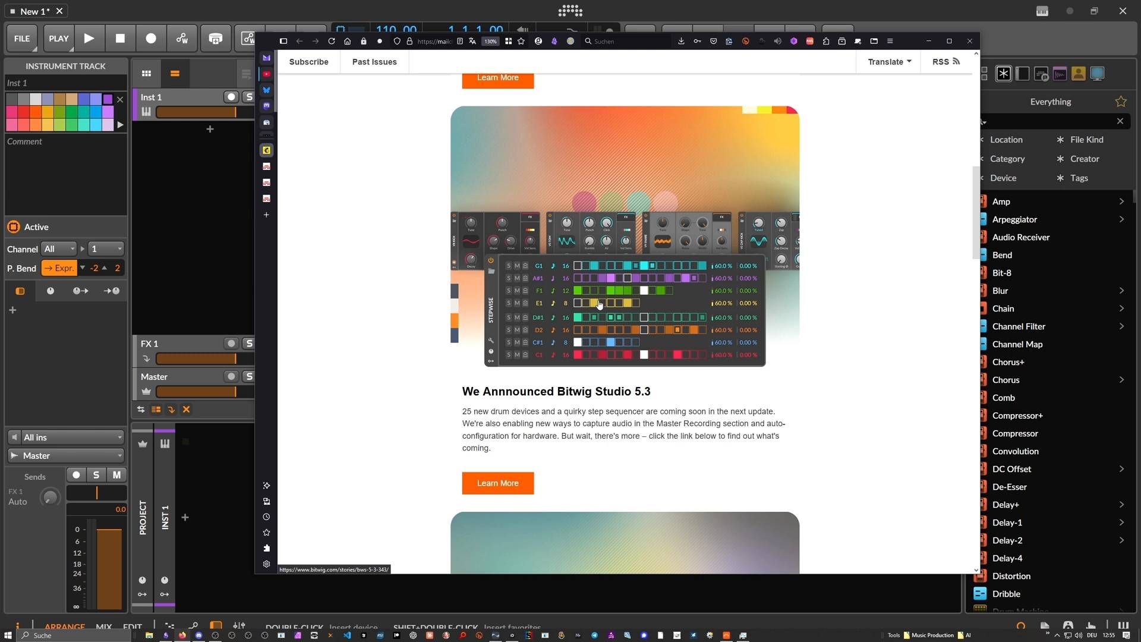Arm global record with the round transport button
The height and width of the screenshot is (642, 1141).
click(151, 39)
